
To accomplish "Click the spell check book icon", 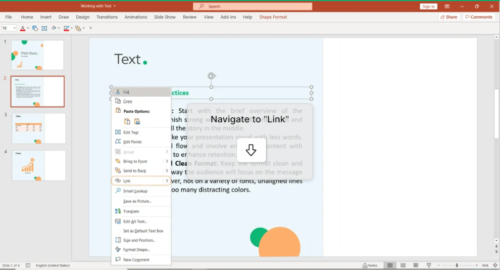I will click(28, 265).
